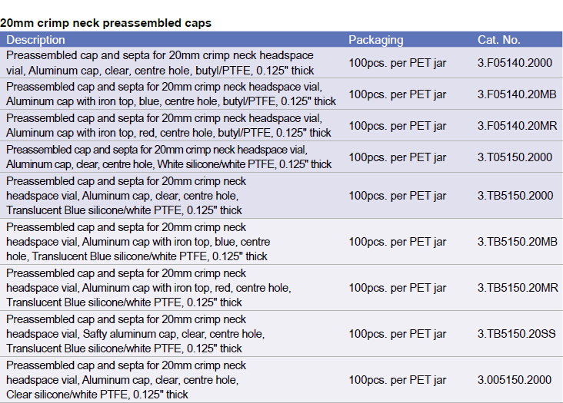Select catalog number 3.F05140.20MB
563x403 pixels.
coord(516,94)
